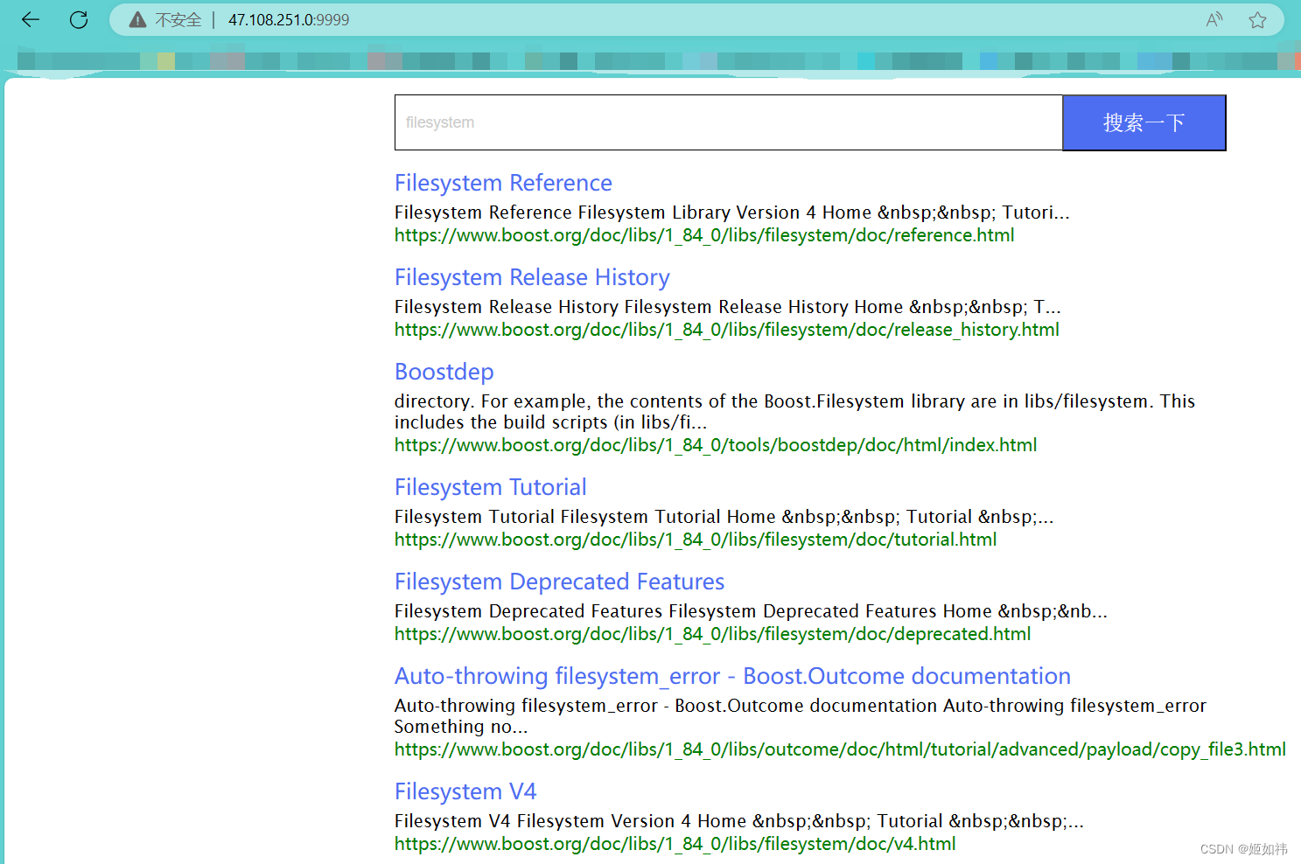
Task: Focus the filesystem search input box
Action: [729, 122]
